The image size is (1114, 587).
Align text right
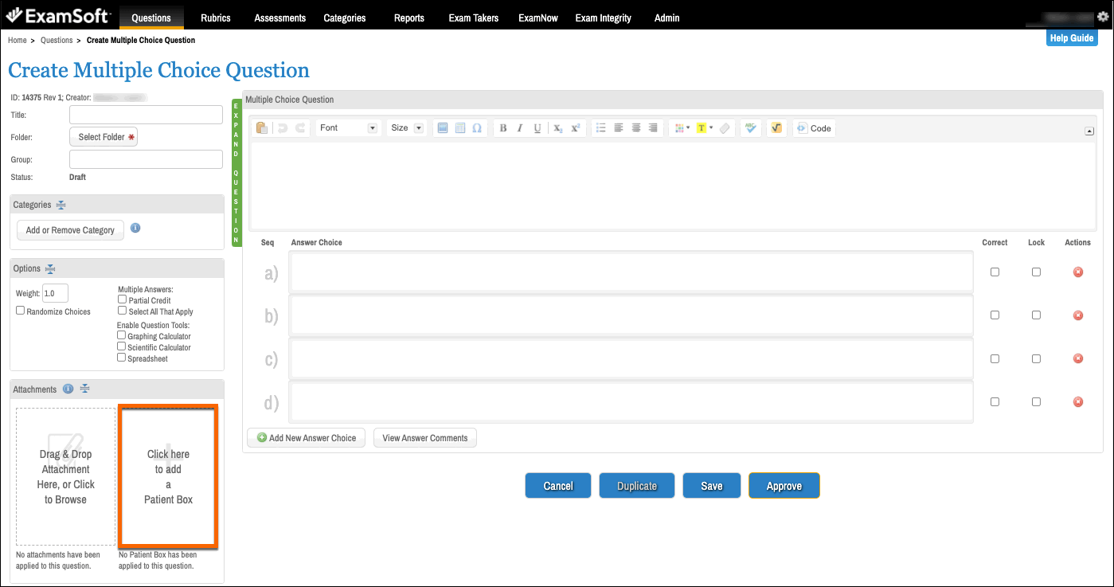point(654,128)
